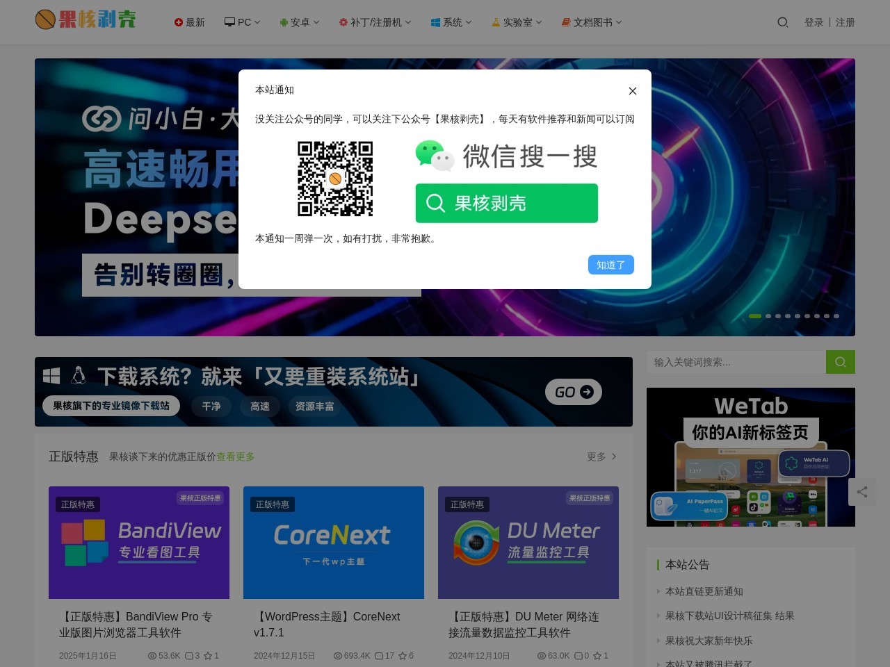Click the 输入关键词搜索 input field
The image size is (890, 667).
(x=736, y=362)
